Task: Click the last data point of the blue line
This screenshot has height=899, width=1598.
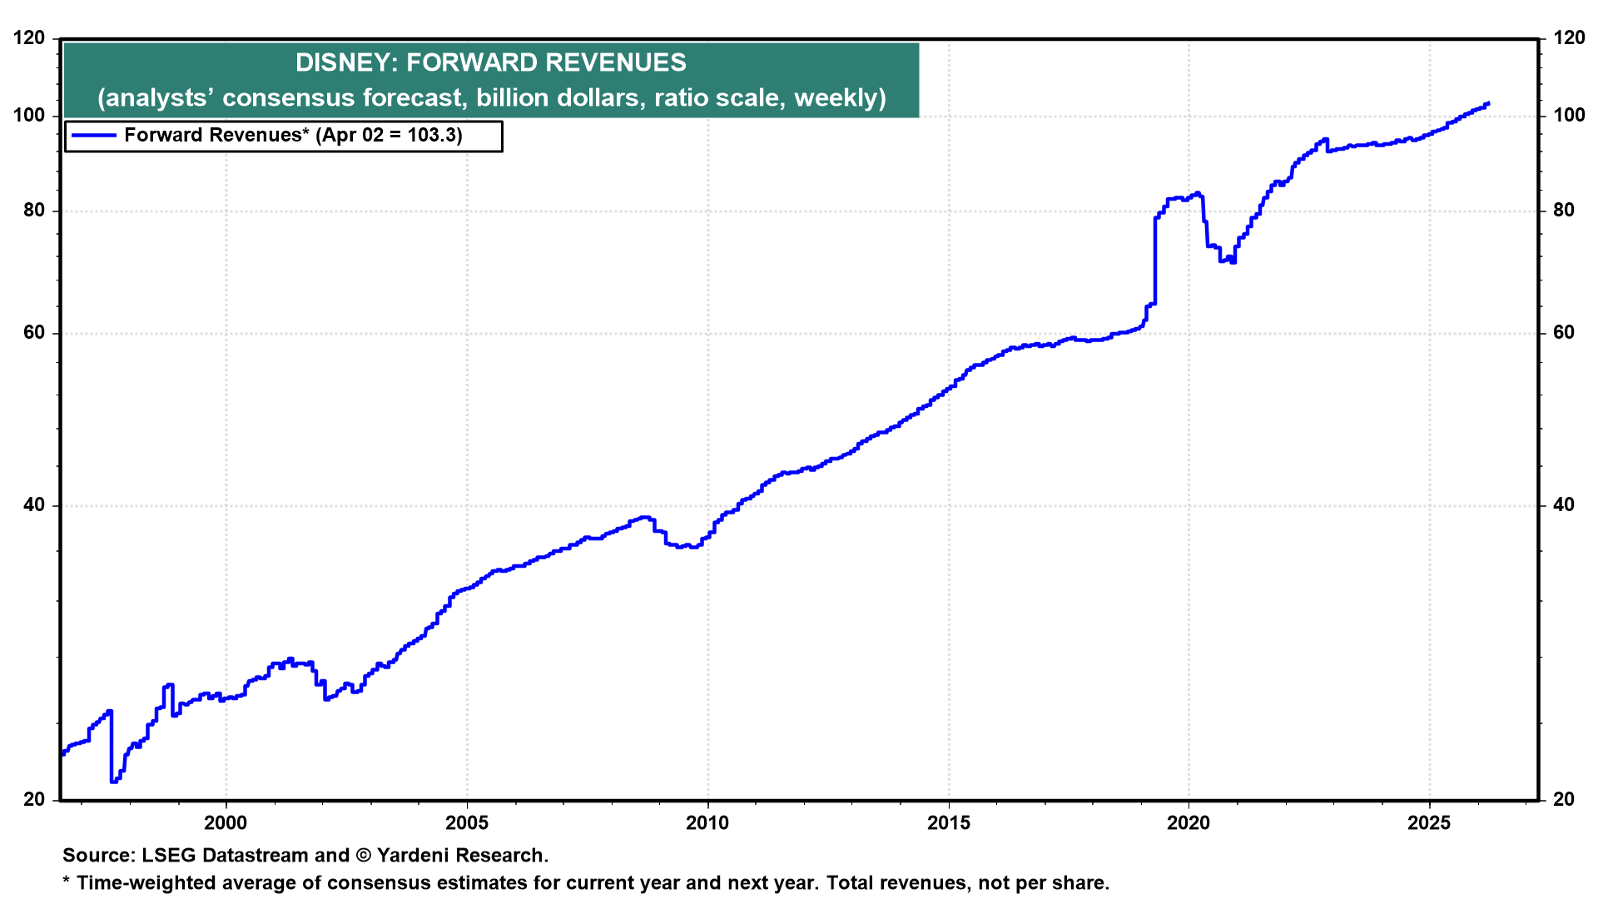Action: [x=1487, y=104]
